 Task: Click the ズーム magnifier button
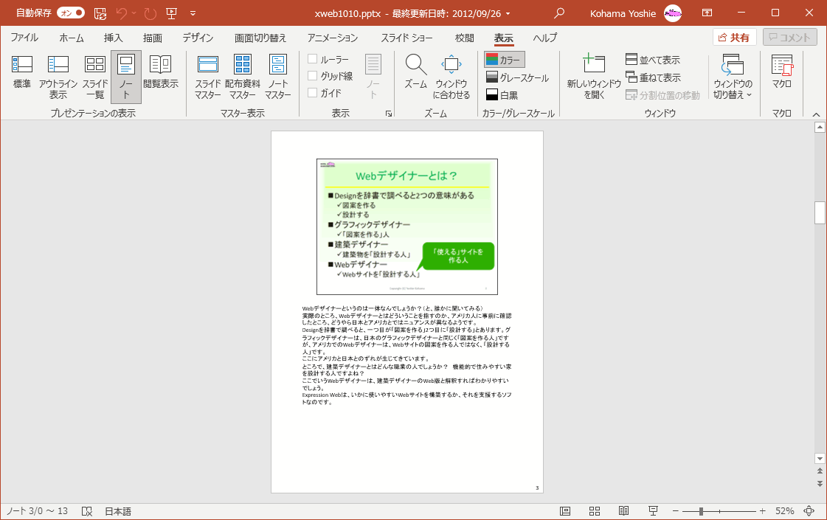tap(415, 73)
